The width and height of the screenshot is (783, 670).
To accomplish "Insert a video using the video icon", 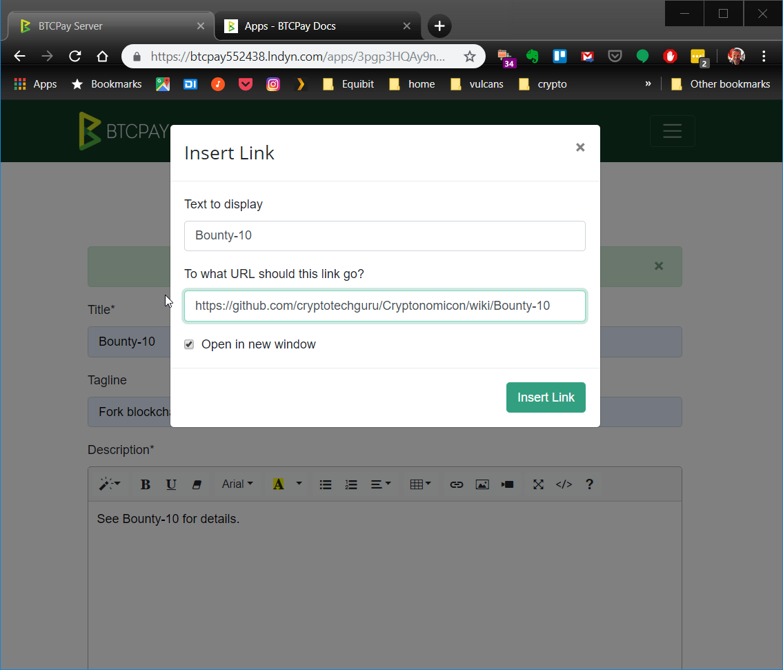I will (x=507, y=484).
